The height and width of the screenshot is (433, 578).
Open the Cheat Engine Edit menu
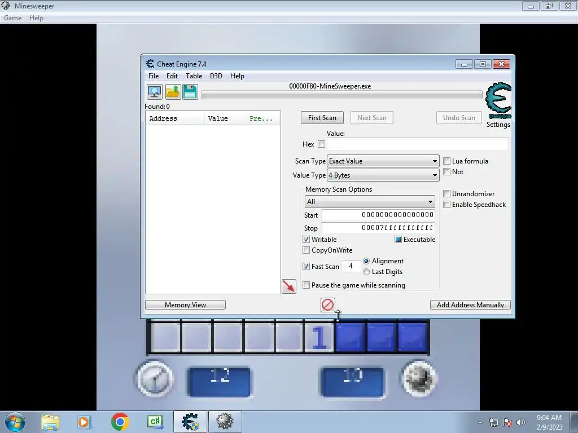click(172, 76)
